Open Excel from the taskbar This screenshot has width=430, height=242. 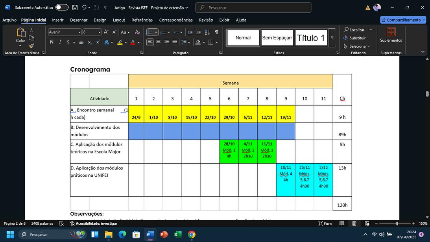point(178,234)
